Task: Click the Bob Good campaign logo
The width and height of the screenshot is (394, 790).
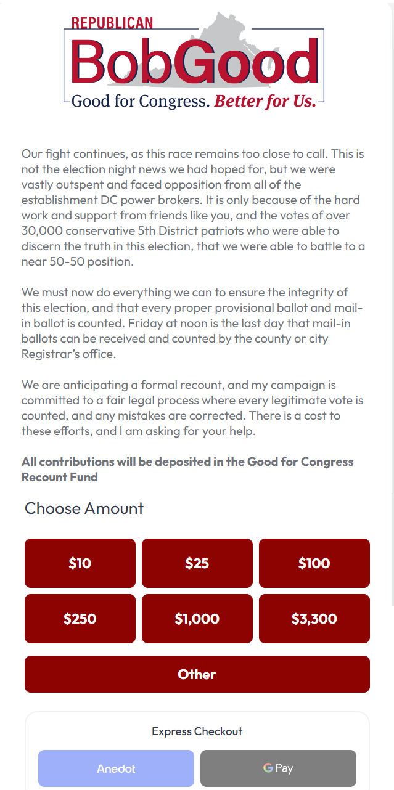Action: [x=194, y=62]
